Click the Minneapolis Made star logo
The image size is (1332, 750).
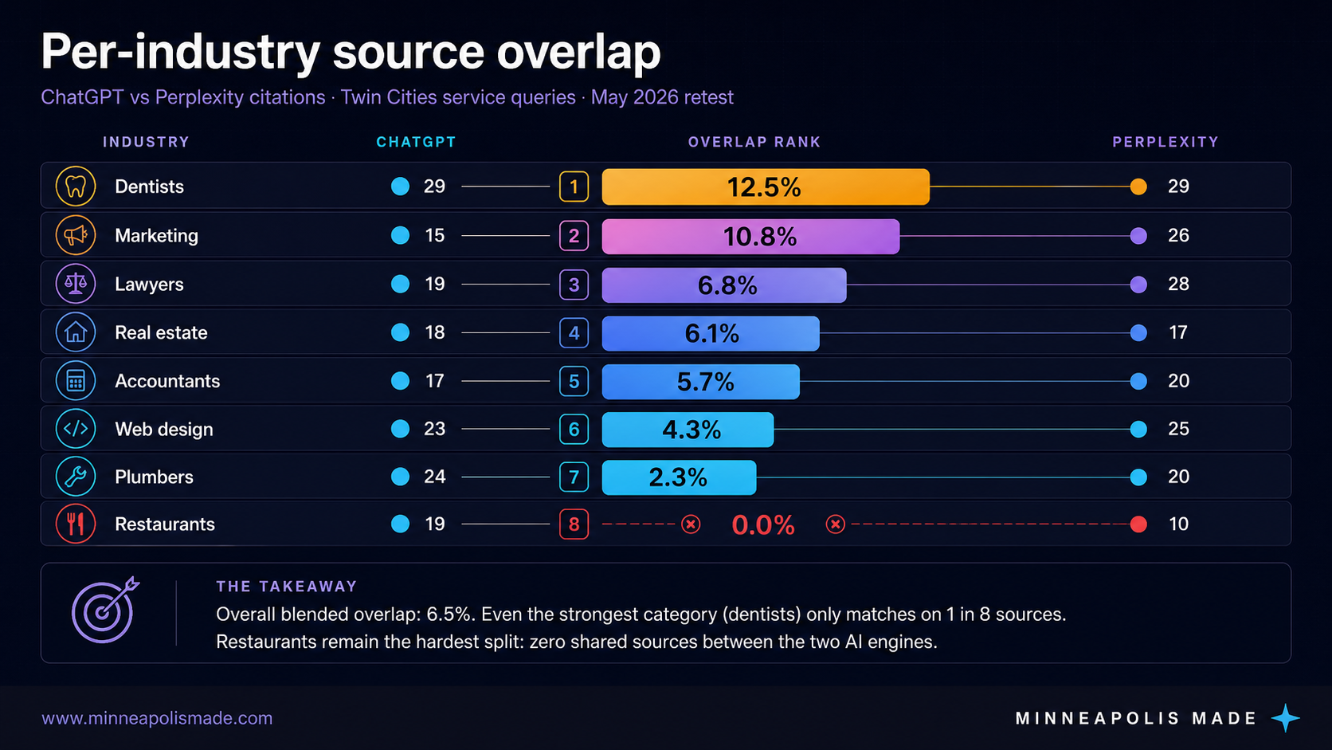tap(1285, 718)
